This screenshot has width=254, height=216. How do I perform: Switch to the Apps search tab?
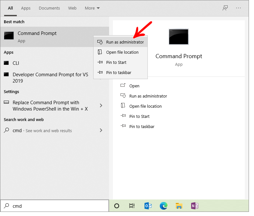pyautogui.click(x=26, y=8)
